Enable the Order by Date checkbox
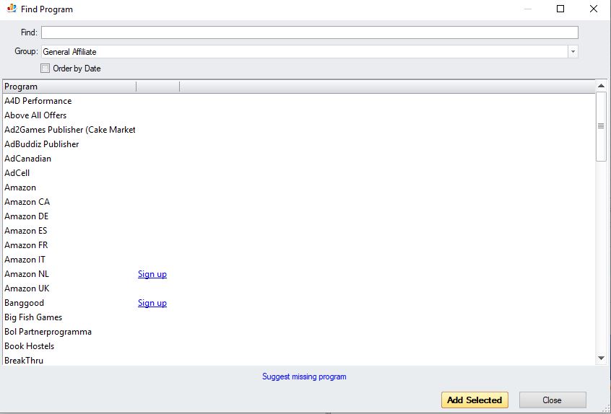The height and width of the screenshot is (414, 611). 45,69
